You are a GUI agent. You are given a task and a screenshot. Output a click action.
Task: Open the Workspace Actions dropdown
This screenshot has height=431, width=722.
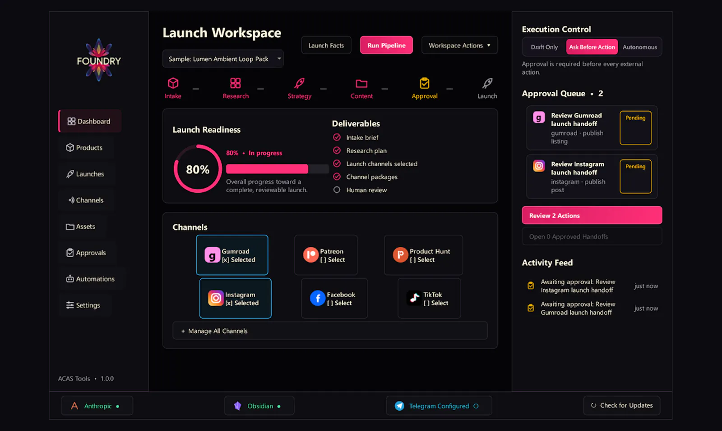coord(459,45)
